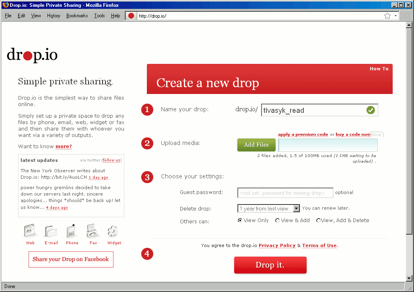414x292 pixels.
Task: Click the 'latest updates' heading
Action: (x=39, y=160)
